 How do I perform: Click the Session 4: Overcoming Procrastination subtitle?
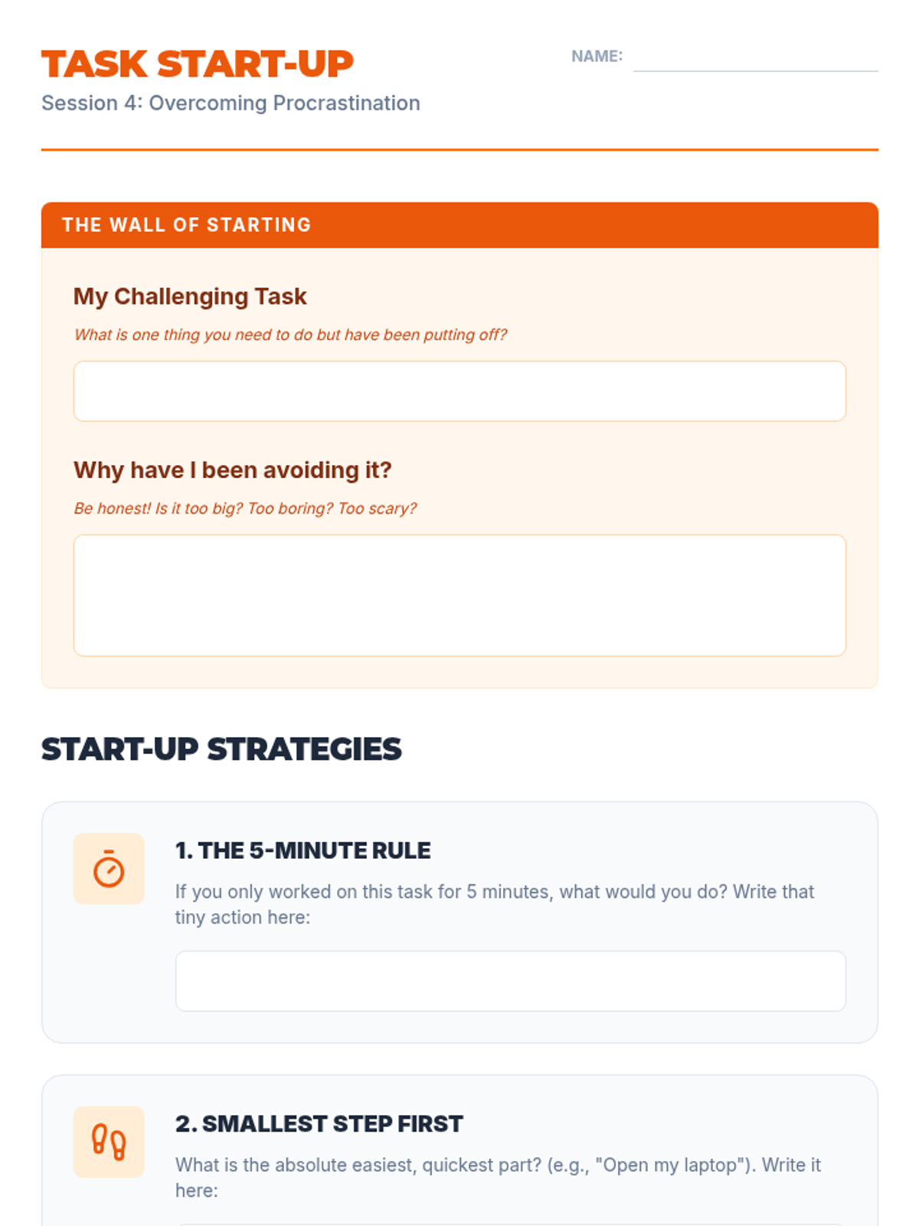point(231,103)
